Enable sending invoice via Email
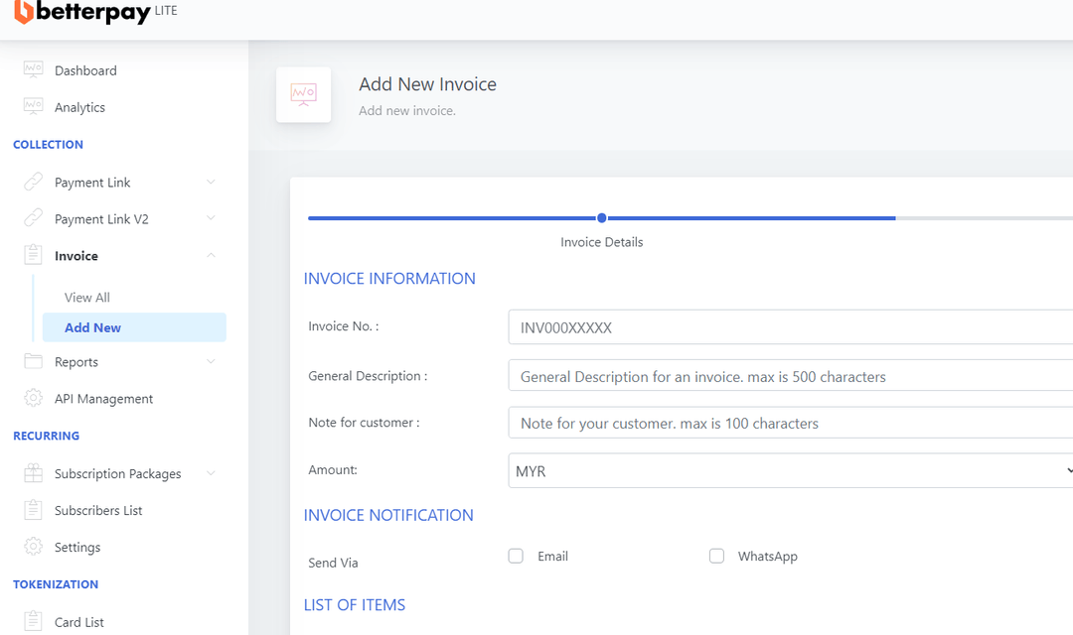The height and width of the screenshot is (635, 1073). (516, 556)
